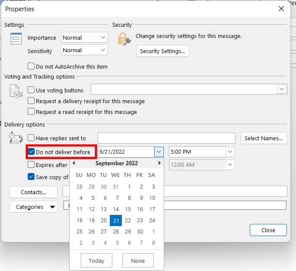Click None in the calendar
This screenshot has width=296, height=271.
pos(138,261)
